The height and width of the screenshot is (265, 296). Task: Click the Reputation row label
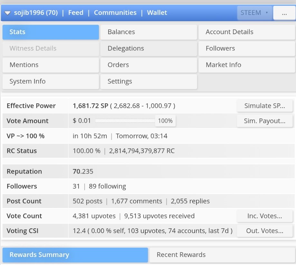24,171
